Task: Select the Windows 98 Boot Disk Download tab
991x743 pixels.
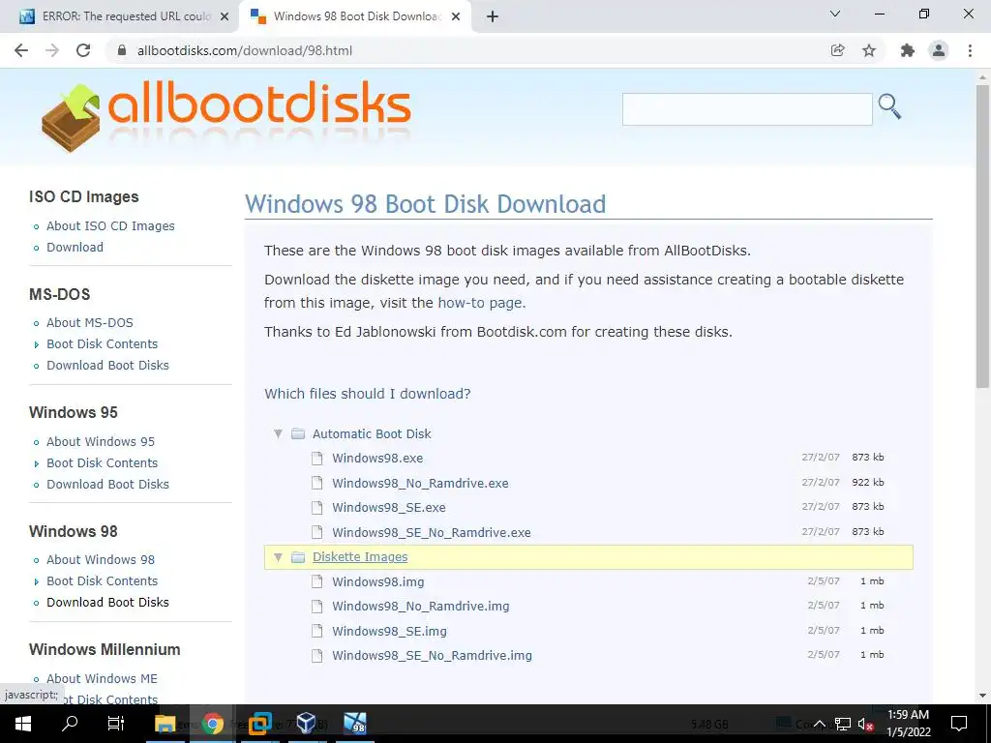Action: [355, 16]
